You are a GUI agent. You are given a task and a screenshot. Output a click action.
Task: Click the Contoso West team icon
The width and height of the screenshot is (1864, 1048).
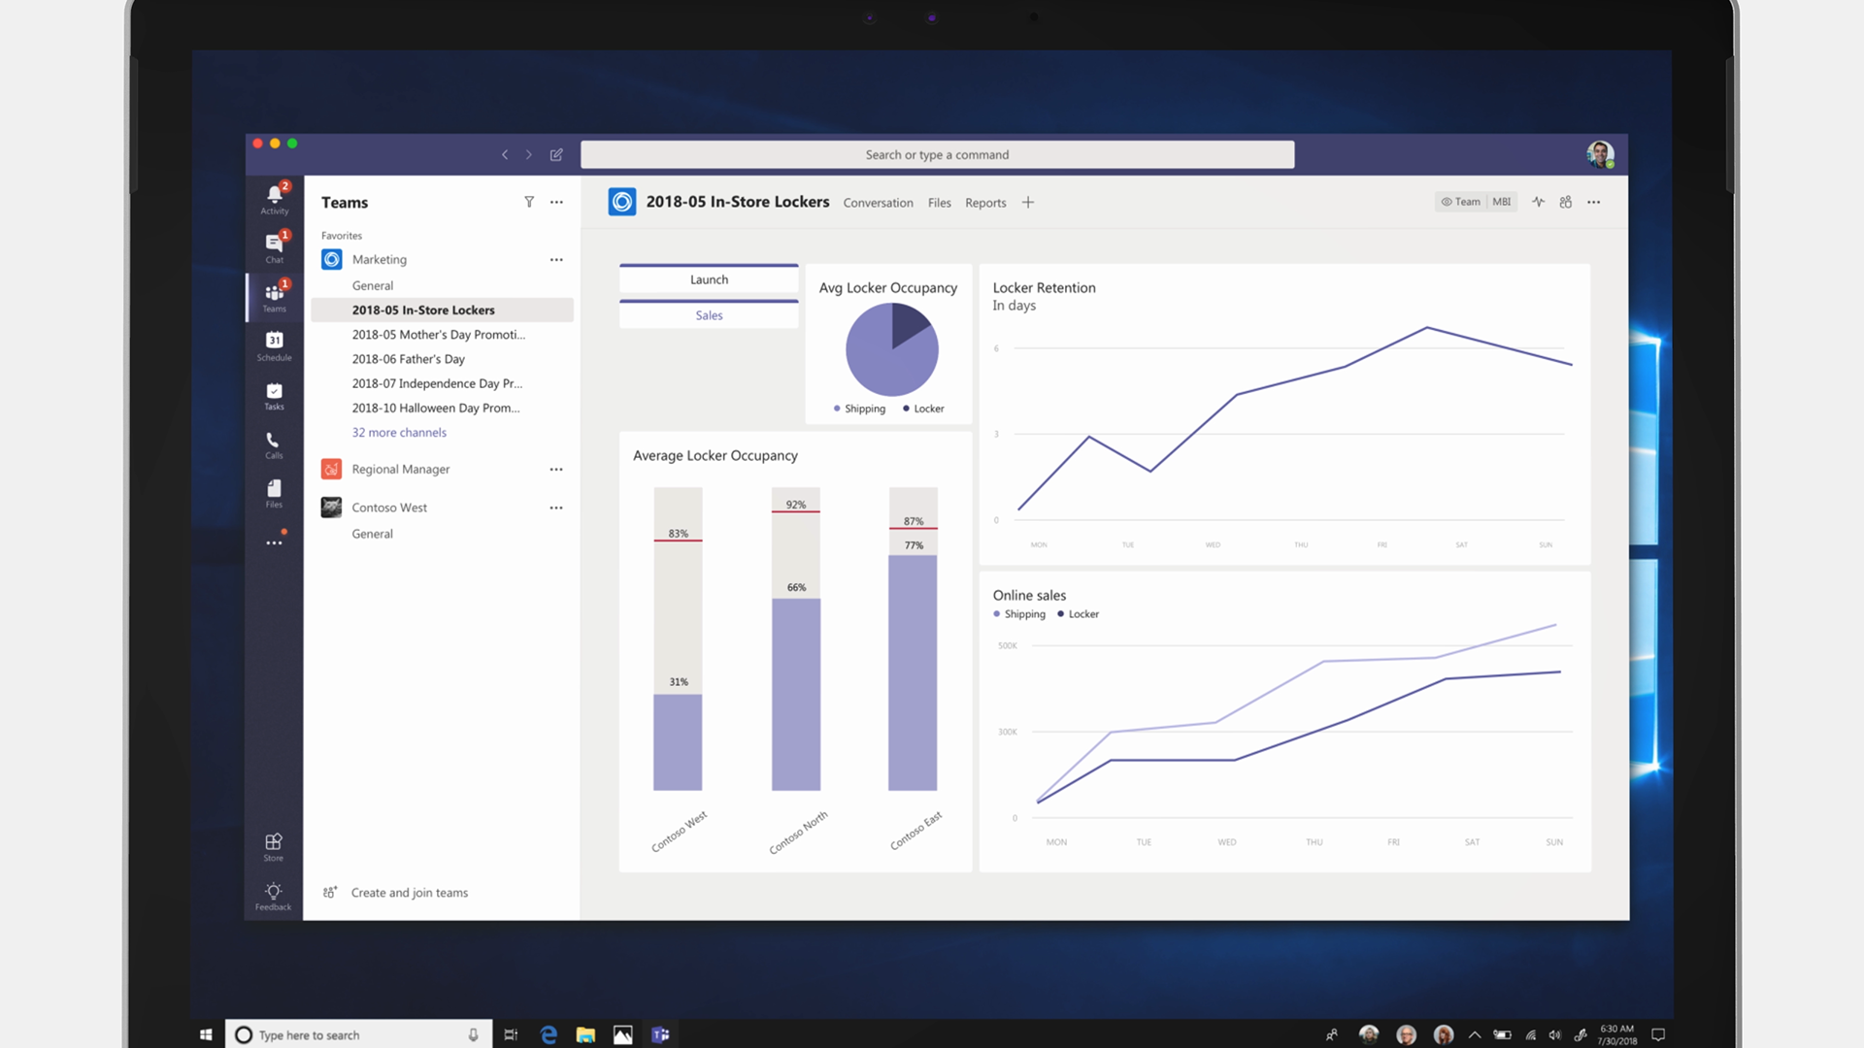[x=332, y=508]
